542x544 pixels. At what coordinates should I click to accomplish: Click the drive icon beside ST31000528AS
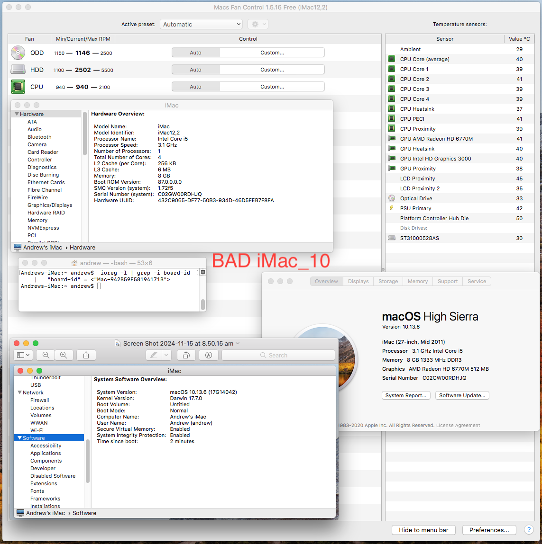pyautogui.click(x=392, y=238)
